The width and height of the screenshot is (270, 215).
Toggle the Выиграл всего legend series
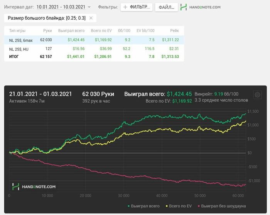click(143, 206)
